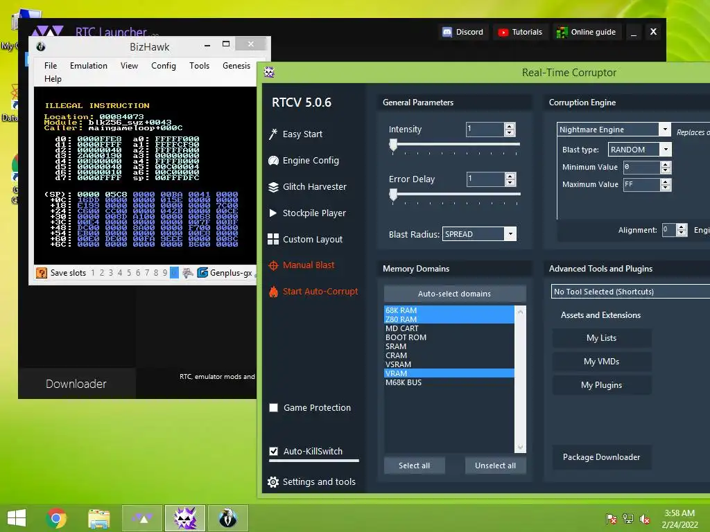Open BizHawk View menu
Screen dimensions: 710x532
tap(129, 66)
